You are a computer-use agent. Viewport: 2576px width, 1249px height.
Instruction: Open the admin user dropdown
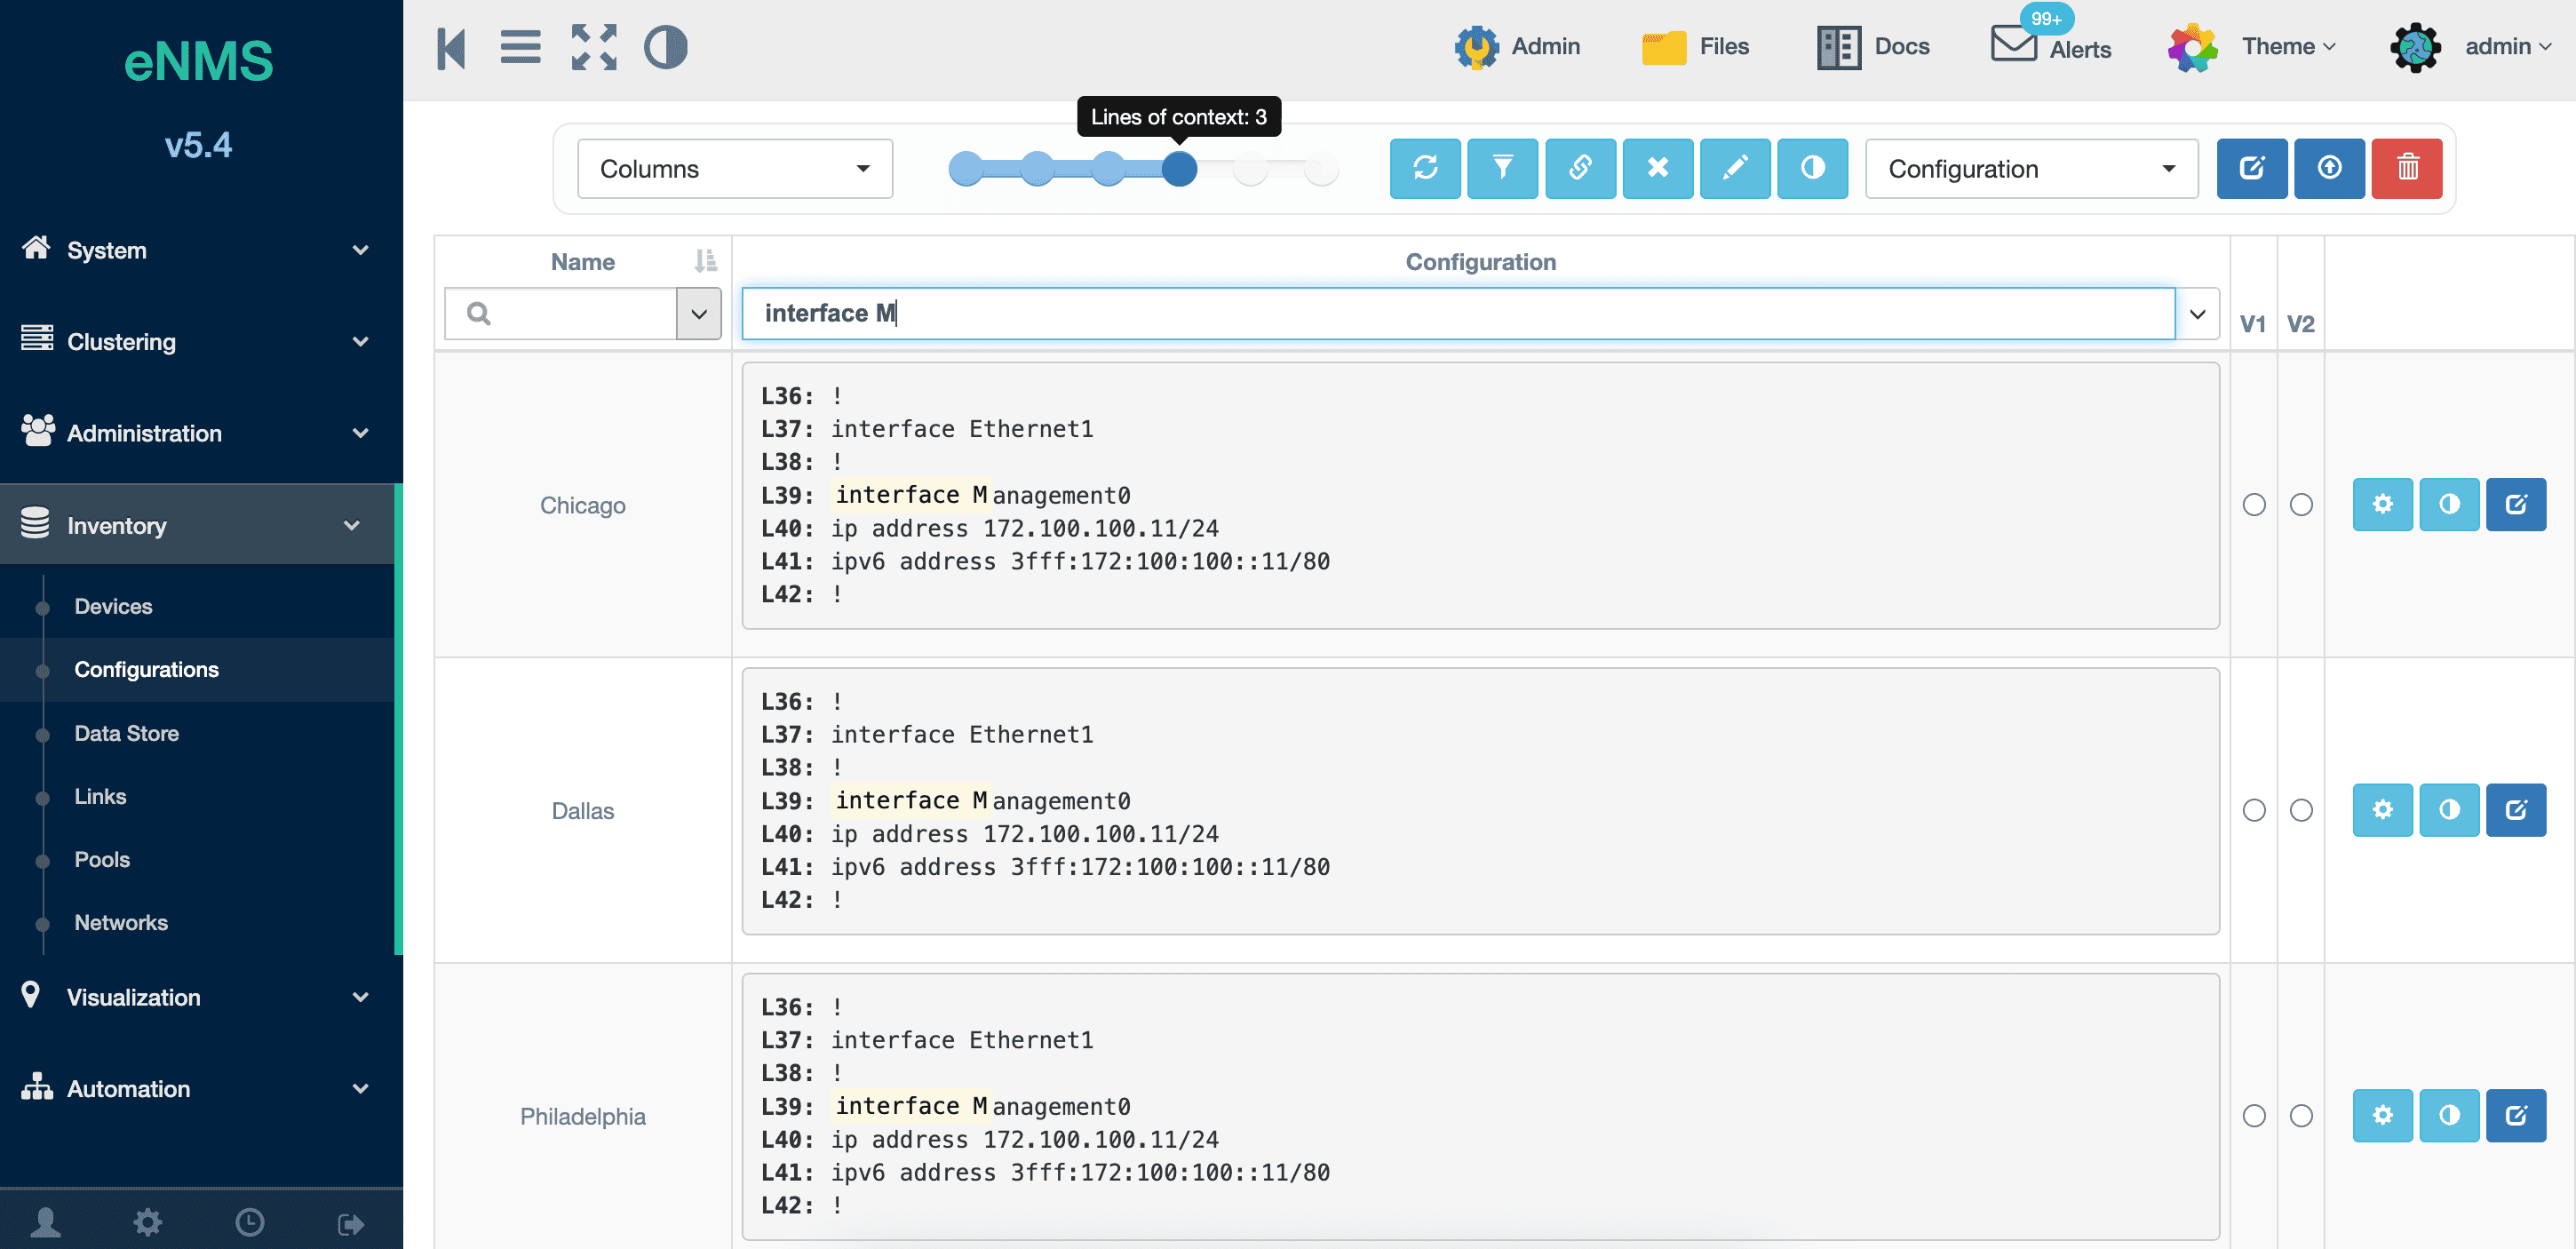(x=2471, y=47)
